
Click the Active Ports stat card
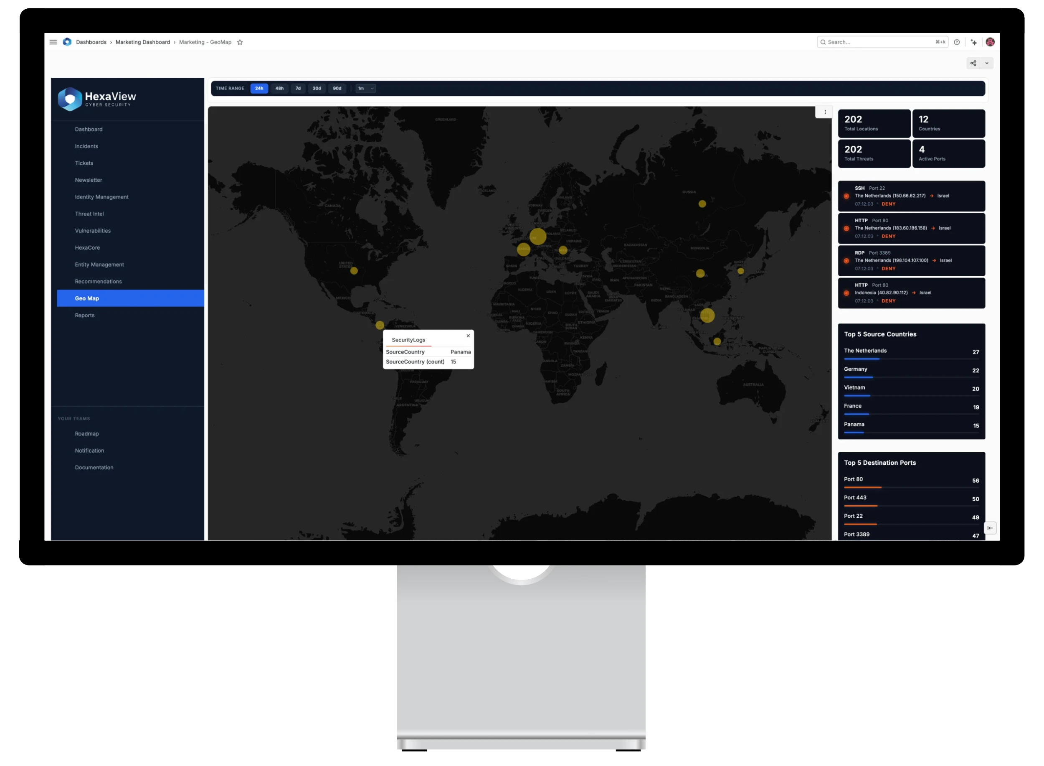pos(950,154)
